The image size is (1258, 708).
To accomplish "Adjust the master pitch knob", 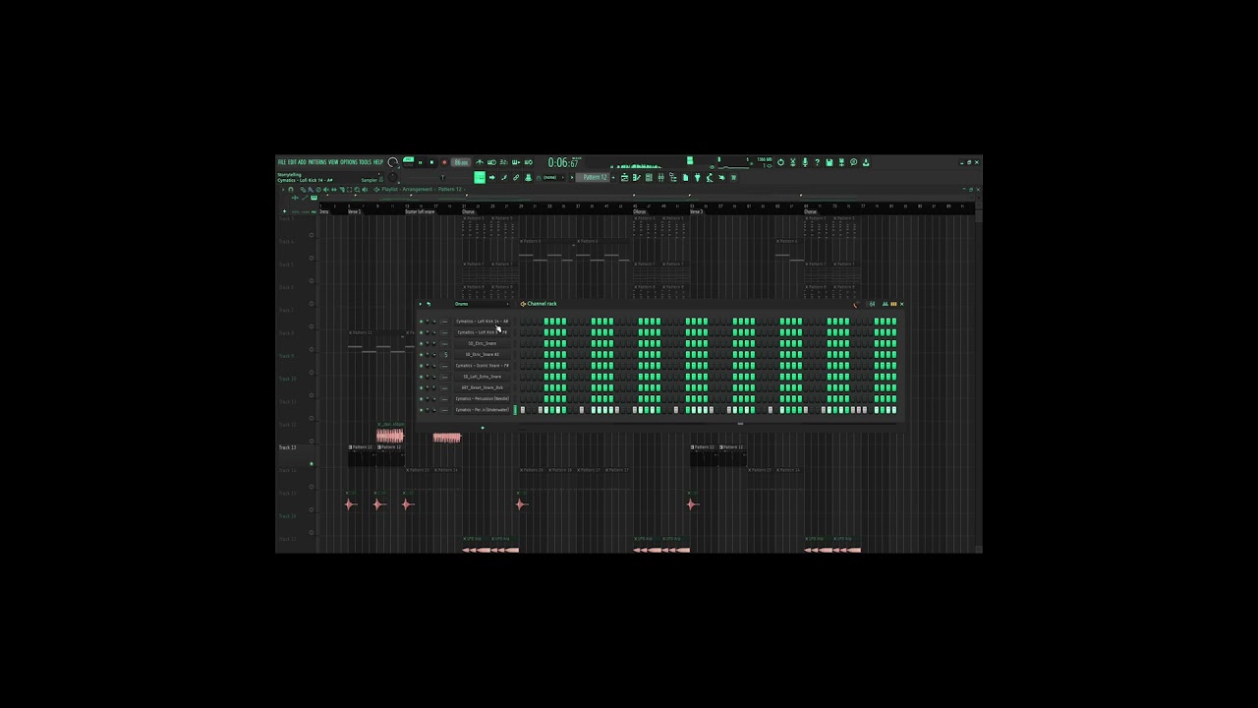I will pos(392,177).
